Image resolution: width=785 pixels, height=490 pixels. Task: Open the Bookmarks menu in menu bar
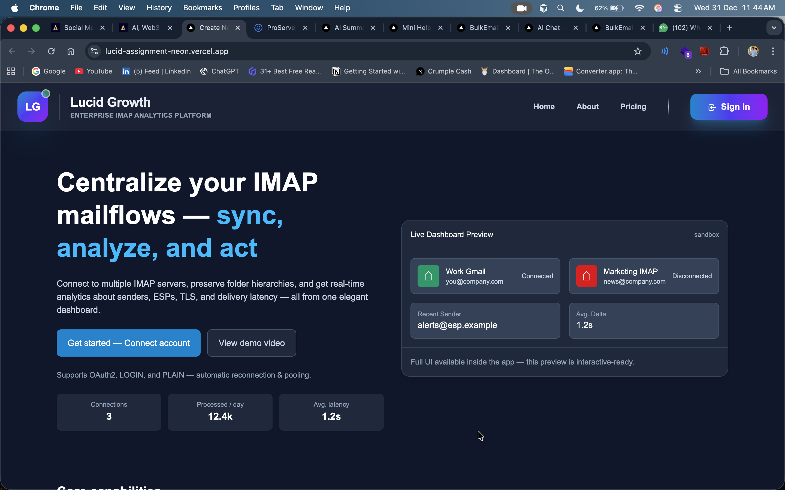[203, 8]
